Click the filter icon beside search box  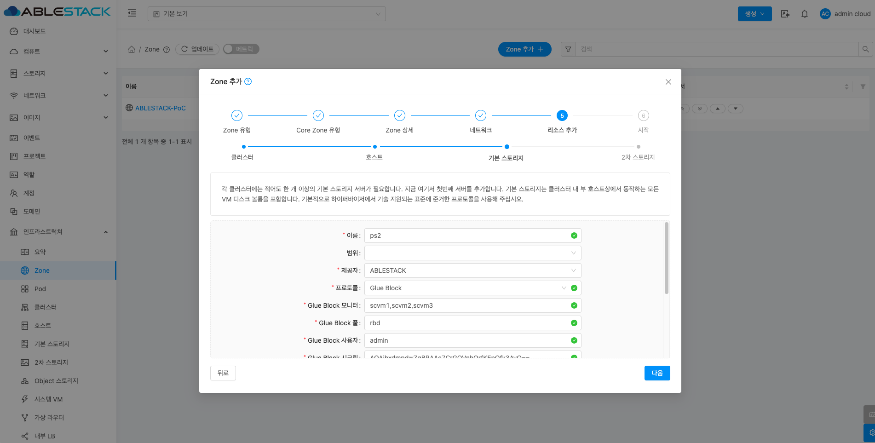tap(568, 49)
